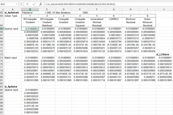Select row 65 header

[x=2, y=29]
